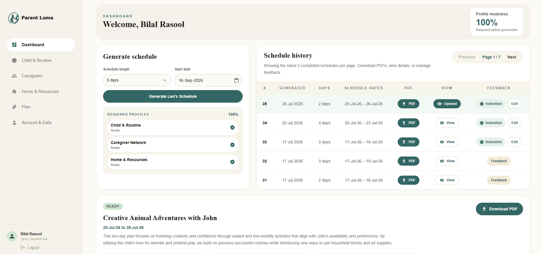Download PDF for schedule 31
Viewport: 541px width, 254px height.
click(x=409, y=180)
